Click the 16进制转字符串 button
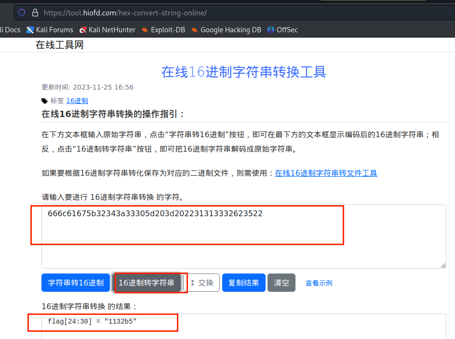The width and height of the screenshot is (455, 339). pyautogui.click(x=147, y=283)
